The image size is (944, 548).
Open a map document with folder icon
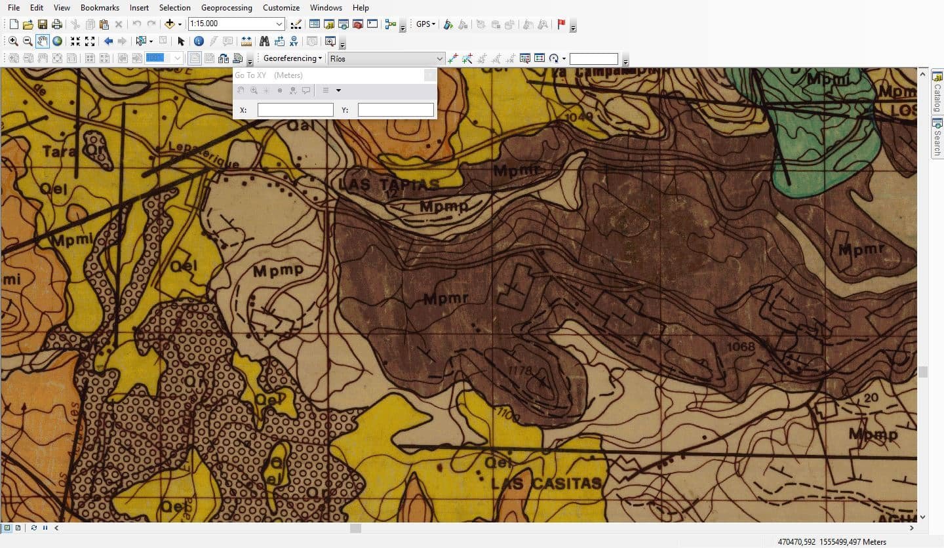28,24
